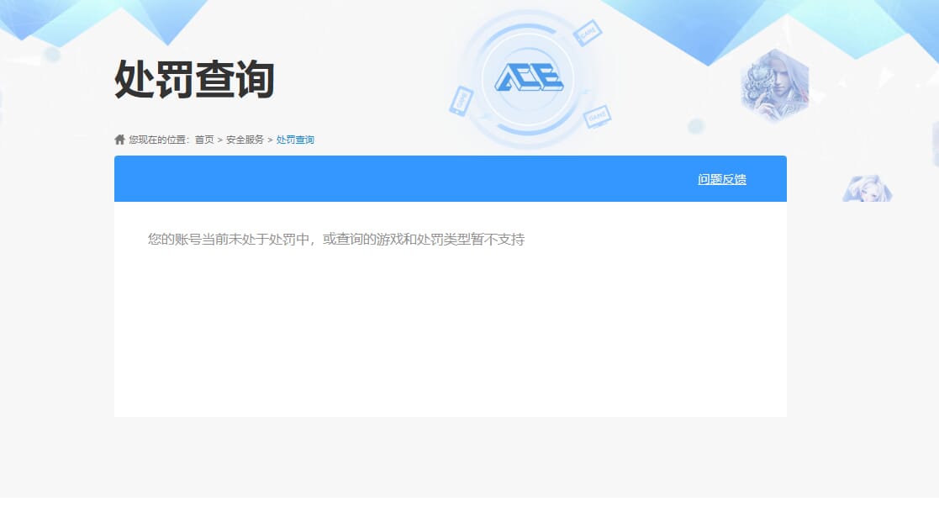Select the no-punishment notice message text
939x507 pixels.
pos(336,240)
